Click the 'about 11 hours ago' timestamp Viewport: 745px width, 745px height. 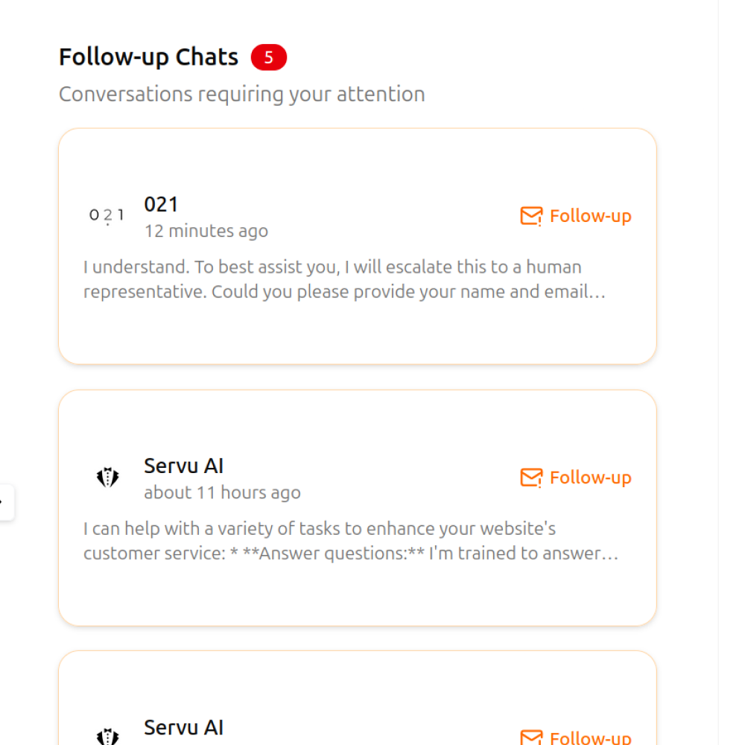(222, 492)
